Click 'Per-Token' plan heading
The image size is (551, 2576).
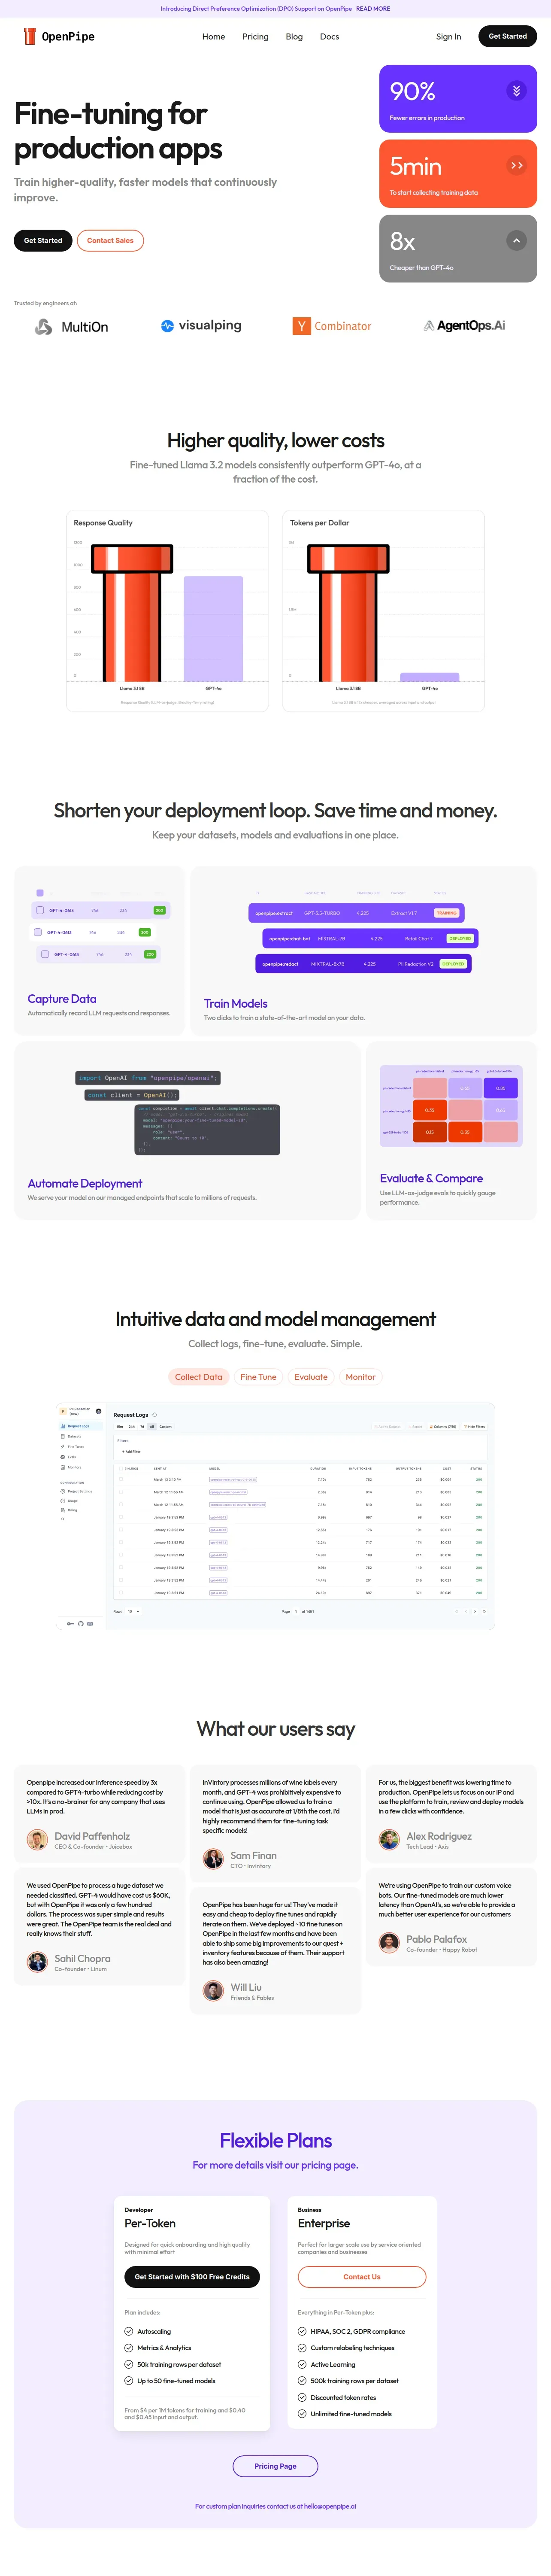click(x=150, y=2223)
